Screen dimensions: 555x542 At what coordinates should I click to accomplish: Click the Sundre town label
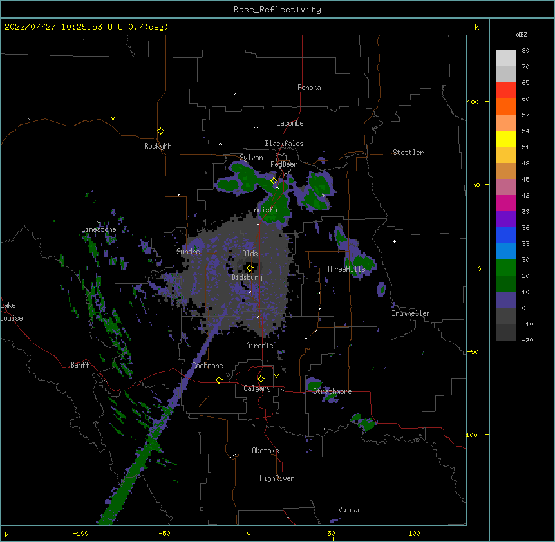coord(188,252)
